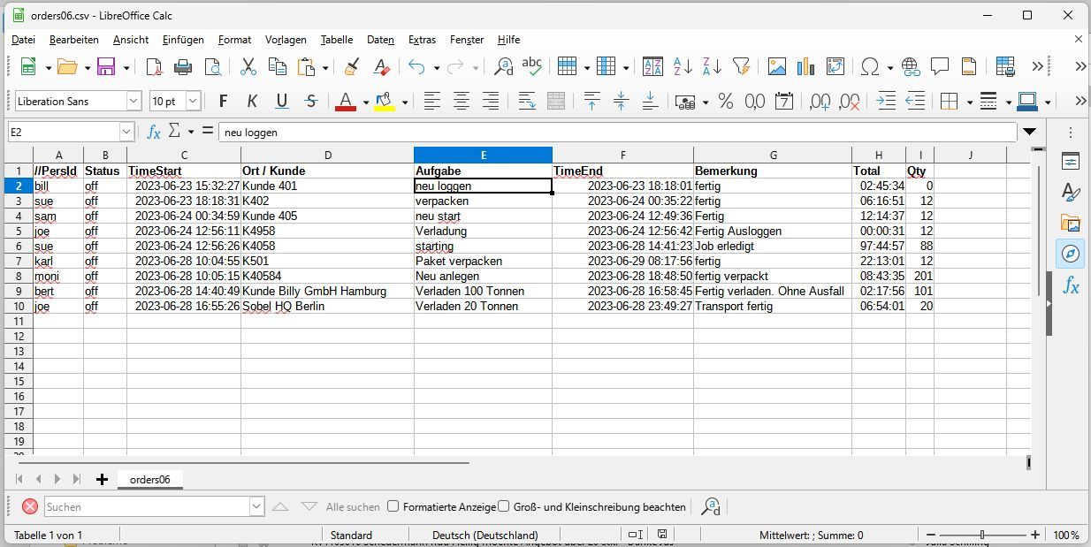Insert a pivot table
Viewport: 1091px width, 547px height.
(x=835, y=67)
